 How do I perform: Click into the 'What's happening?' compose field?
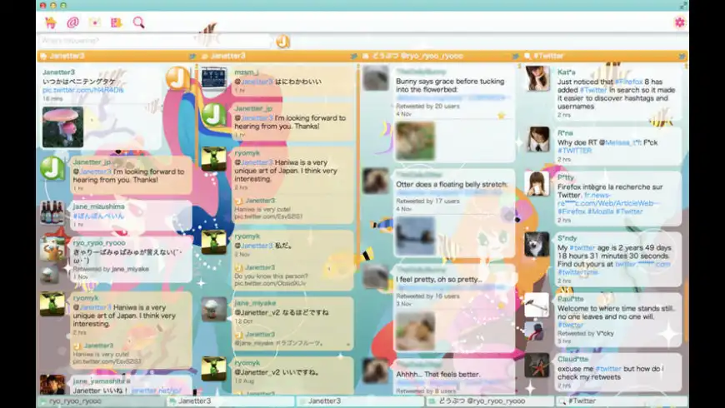[155, 41]
